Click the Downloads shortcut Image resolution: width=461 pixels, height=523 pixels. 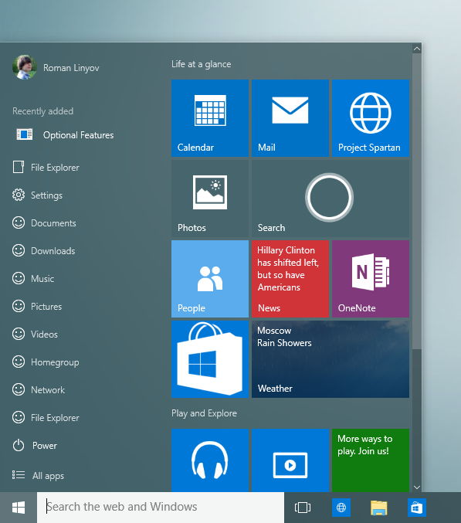tap(43, 250)
